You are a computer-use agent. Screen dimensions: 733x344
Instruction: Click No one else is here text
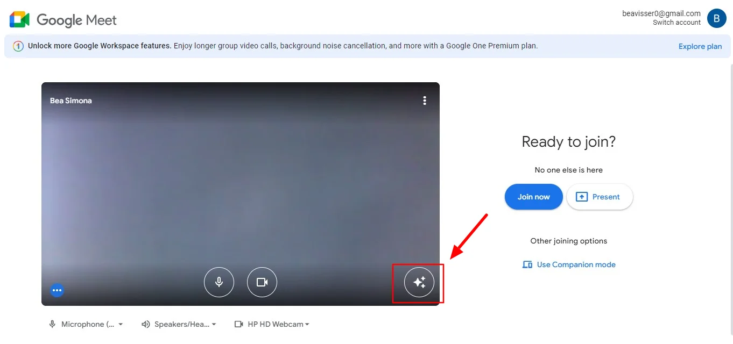(x=569, y=170)
